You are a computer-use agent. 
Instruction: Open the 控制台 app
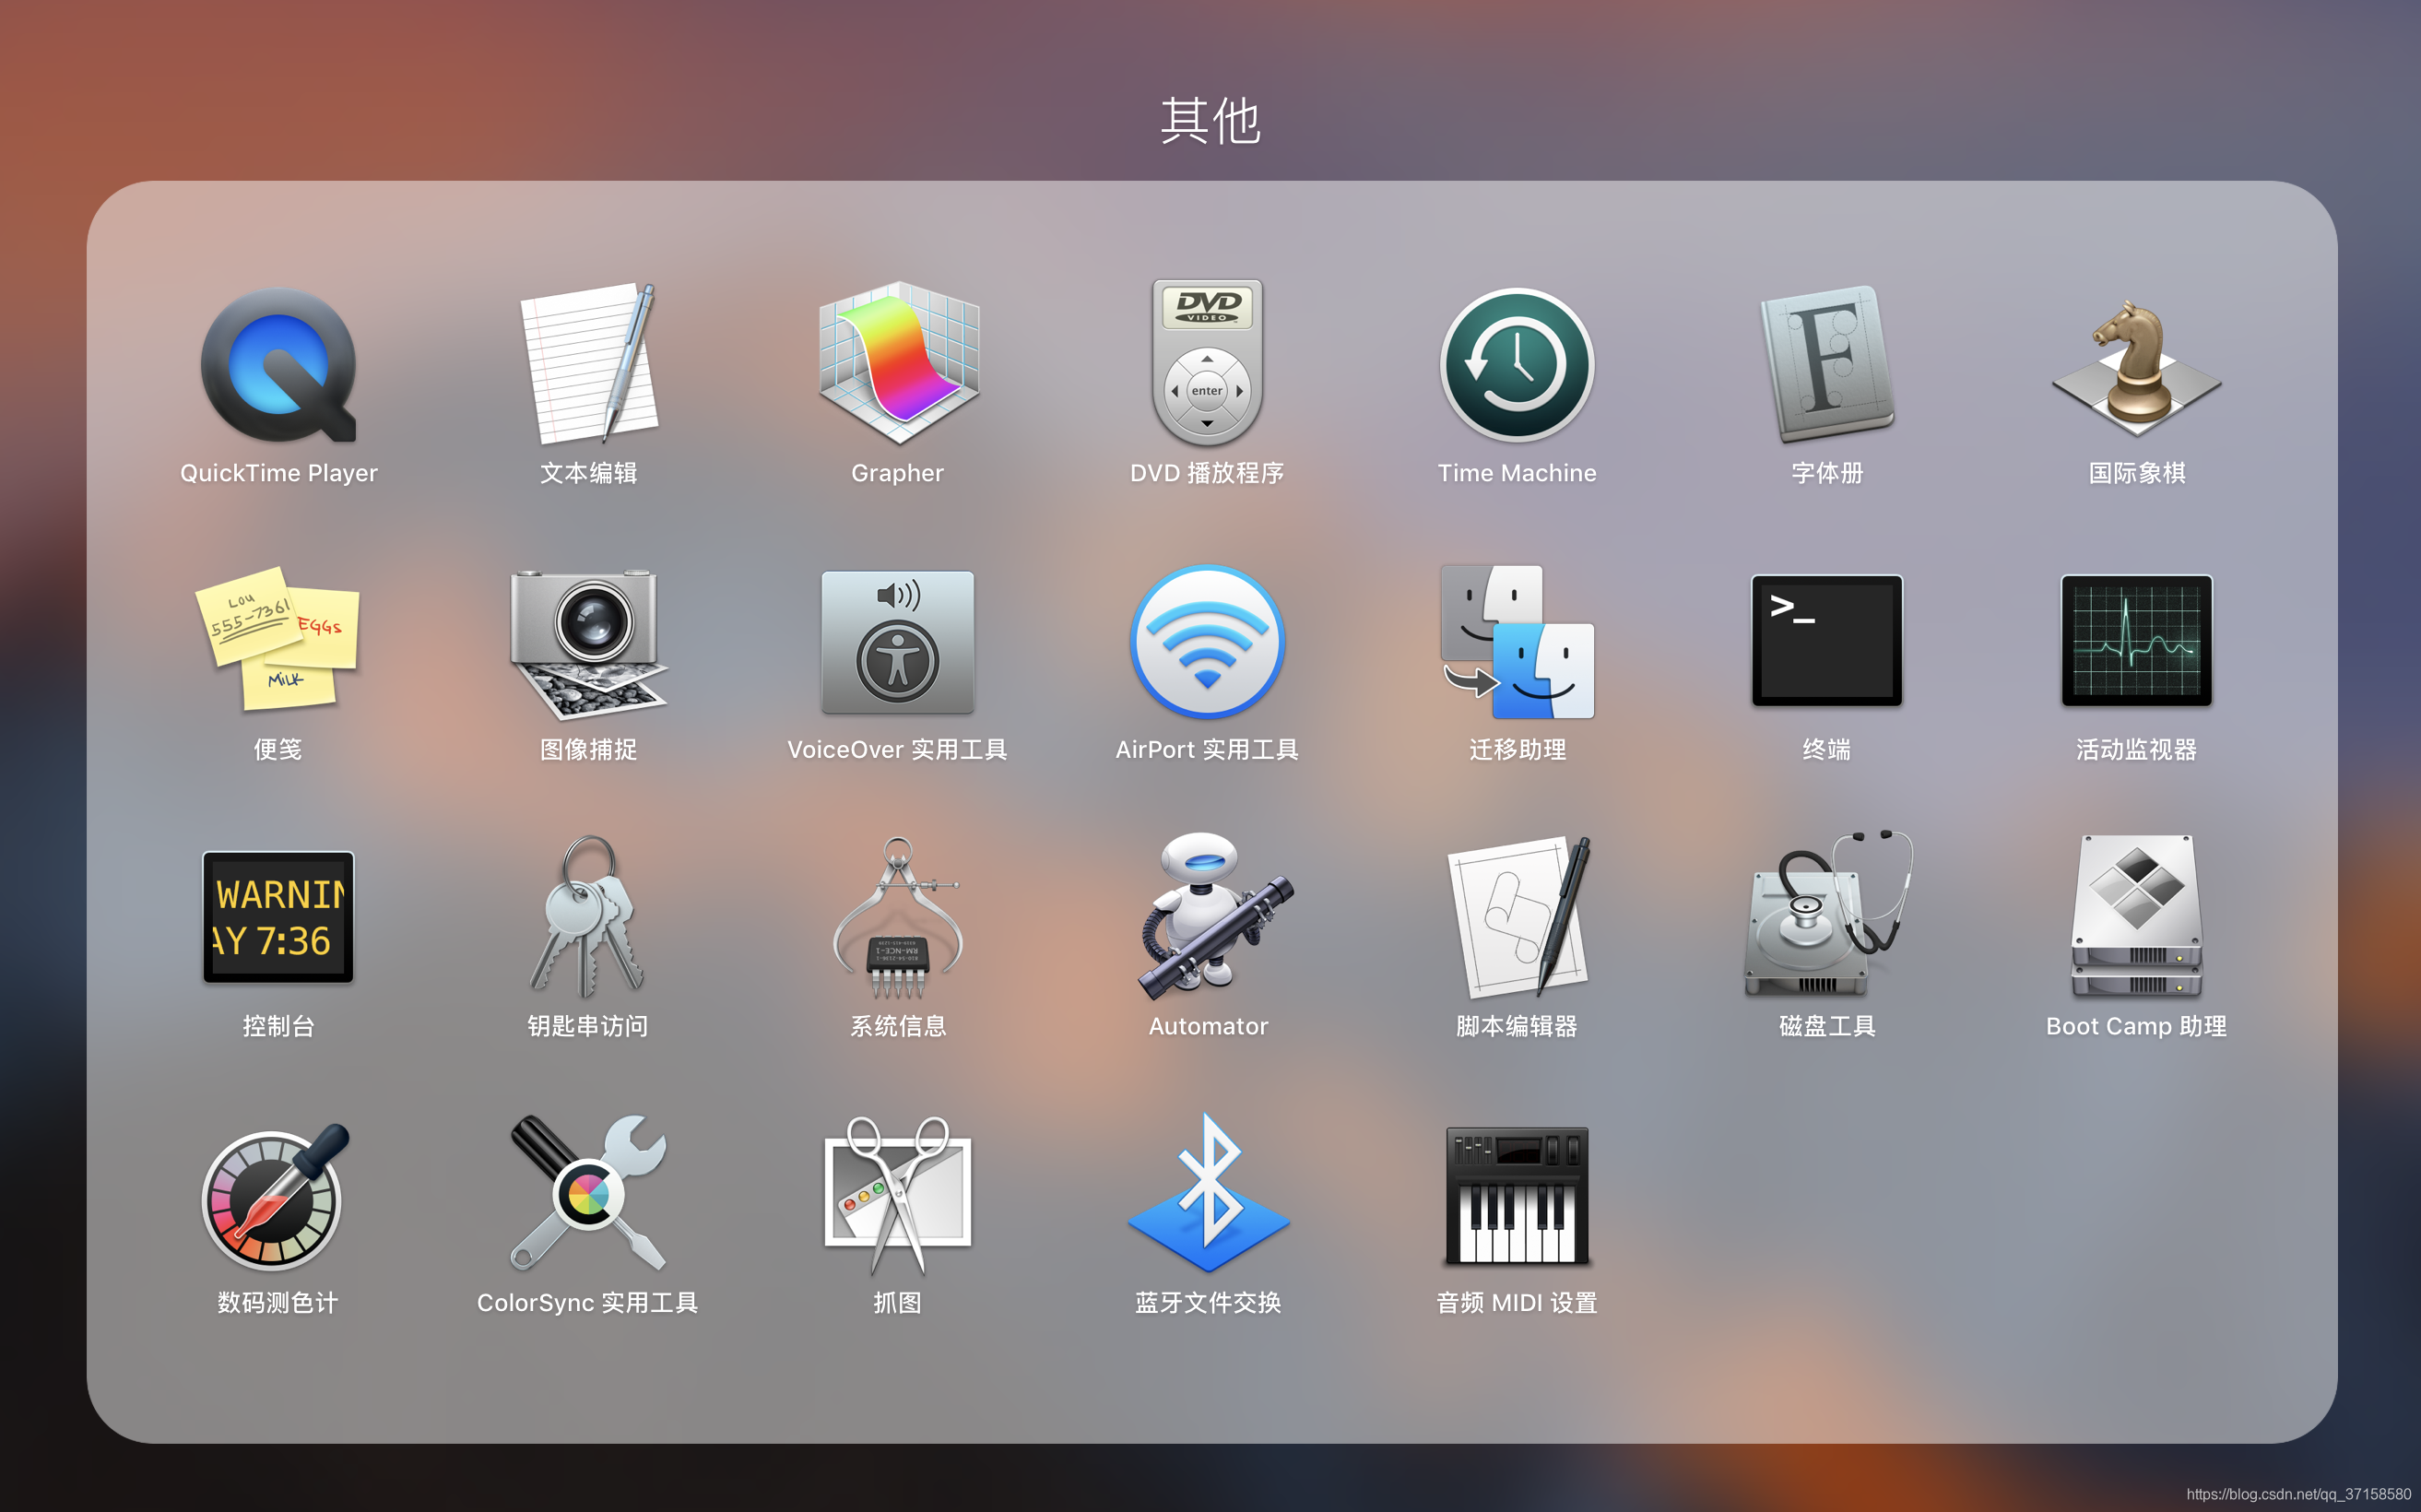pyautogui.click(x=278, y=918)
